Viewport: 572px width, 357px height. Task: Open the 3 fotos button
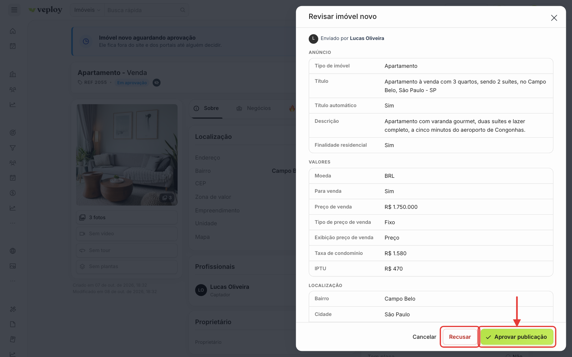pyautogui.click(x=127, y=217)
